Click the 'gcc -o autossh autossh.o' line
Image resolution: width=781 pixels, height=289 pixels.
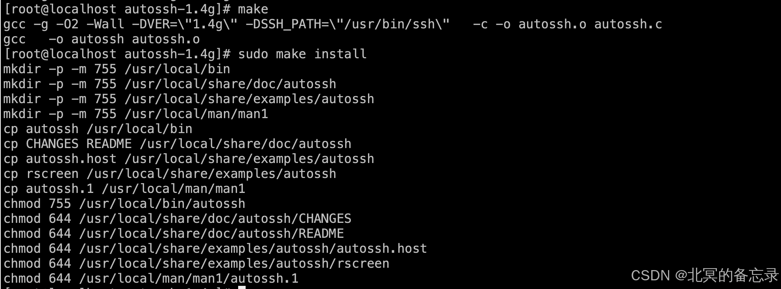pyautogui.click(x=102, y=39)
